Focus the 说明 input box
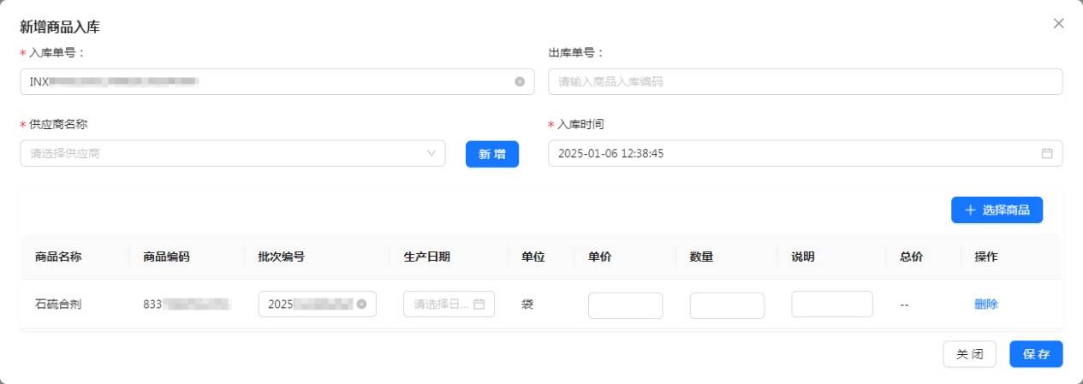Screen dimensions: 1083x384 [832, 304]
